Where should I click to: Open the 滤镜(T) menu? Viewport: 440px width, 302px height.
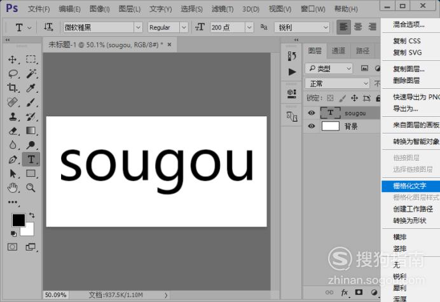pyautogui.click(x=223, y=9)
